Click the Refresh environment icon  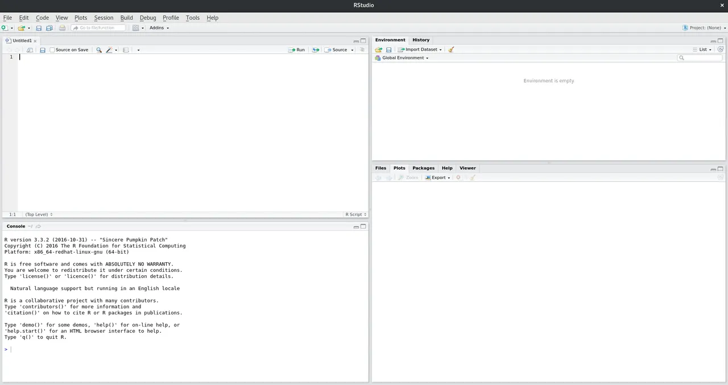pyautogui.click(x=721, y=49)
